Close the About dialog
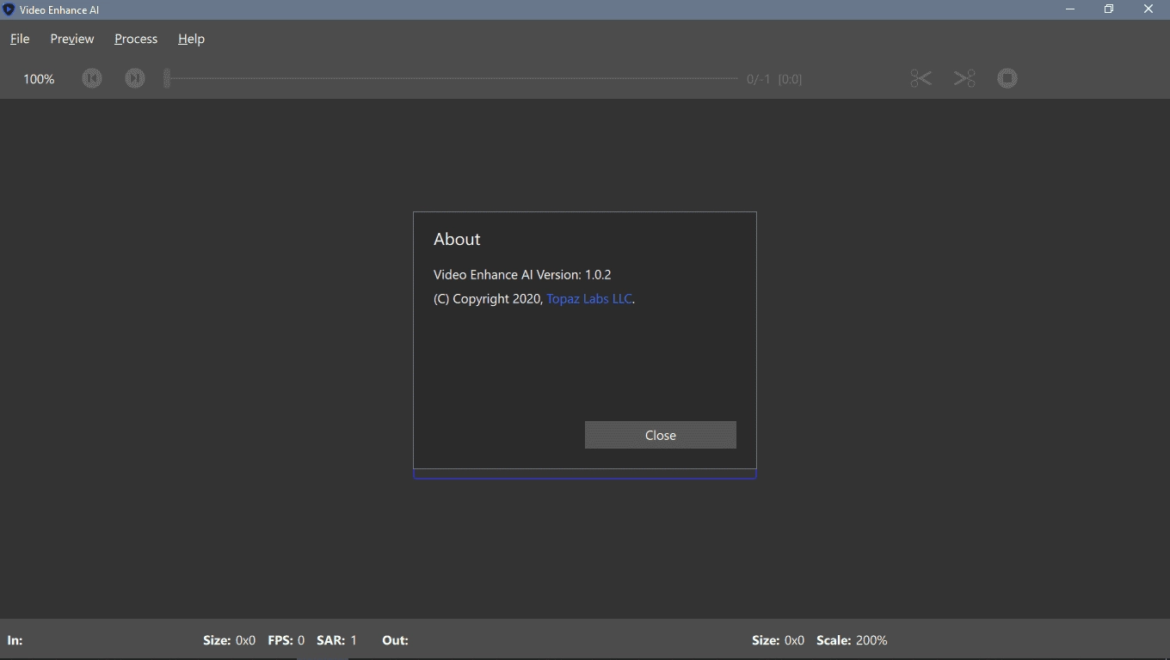Viewport: 1170px width, 660px height. coord(661,435)
